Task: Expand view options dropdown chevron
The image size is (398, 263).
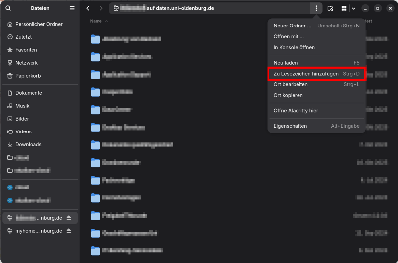Action: 354,8
